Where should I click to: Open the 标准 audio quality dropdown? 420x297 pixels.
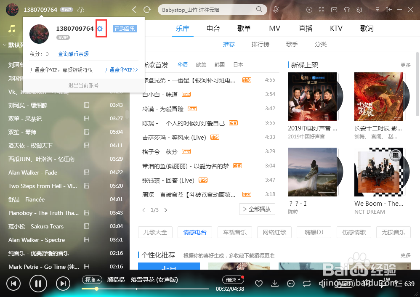(92, 280)
